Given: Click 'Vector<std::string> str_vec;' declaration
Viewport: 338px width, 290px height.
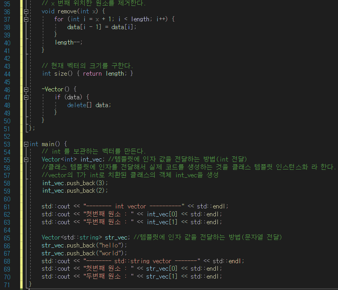Looking at the screenshot, I should pyautogui.click(x=86, y=237).
